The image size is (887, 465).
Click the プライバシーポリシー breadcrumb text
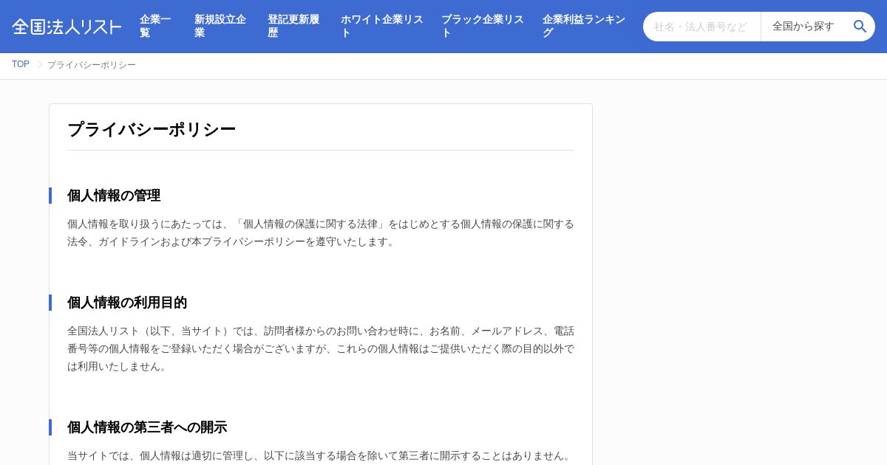tap(92, 65)
